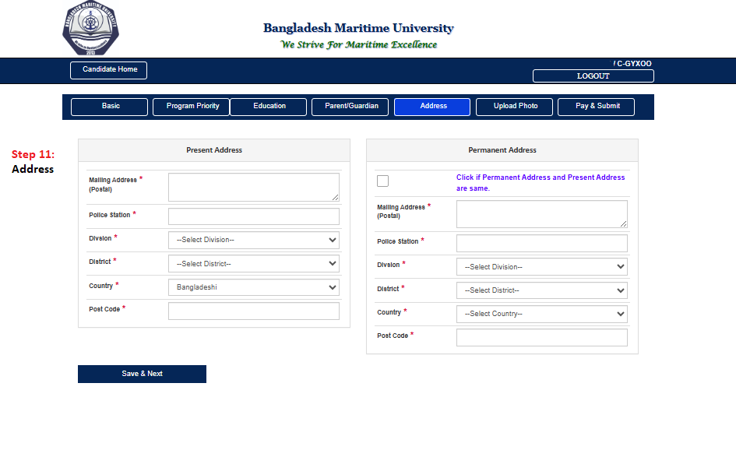Click Permanent Address Post Code field

coord(541,337)
